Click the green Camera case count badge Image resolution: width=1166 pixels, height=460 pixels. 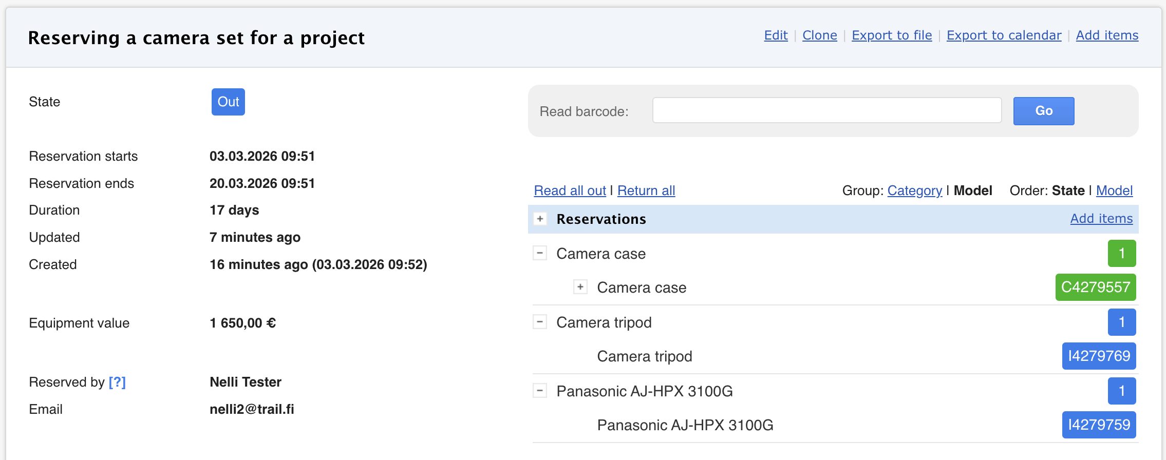coord(1121,253)
